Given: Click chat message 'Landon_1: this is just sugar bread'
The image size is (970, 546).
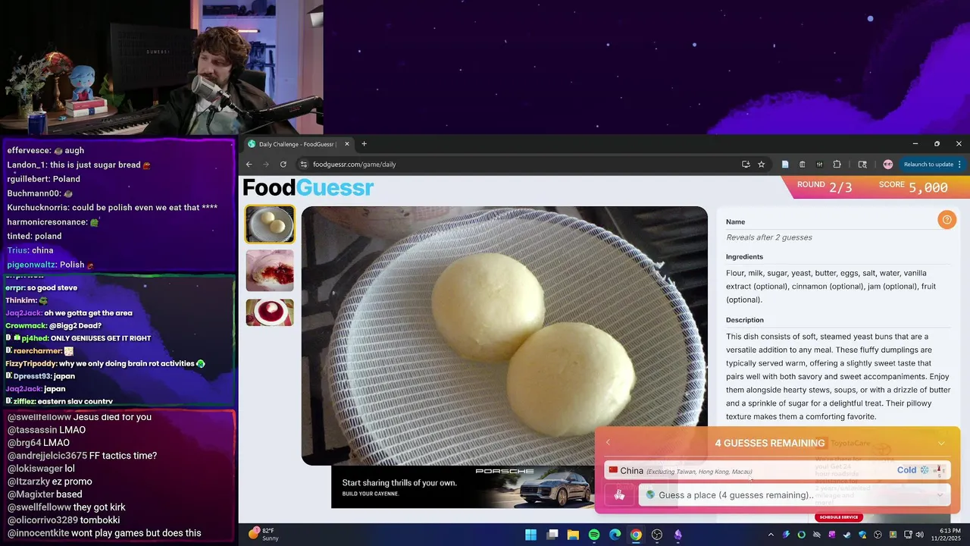Looking at the screenshot, I should click(79, 165).
